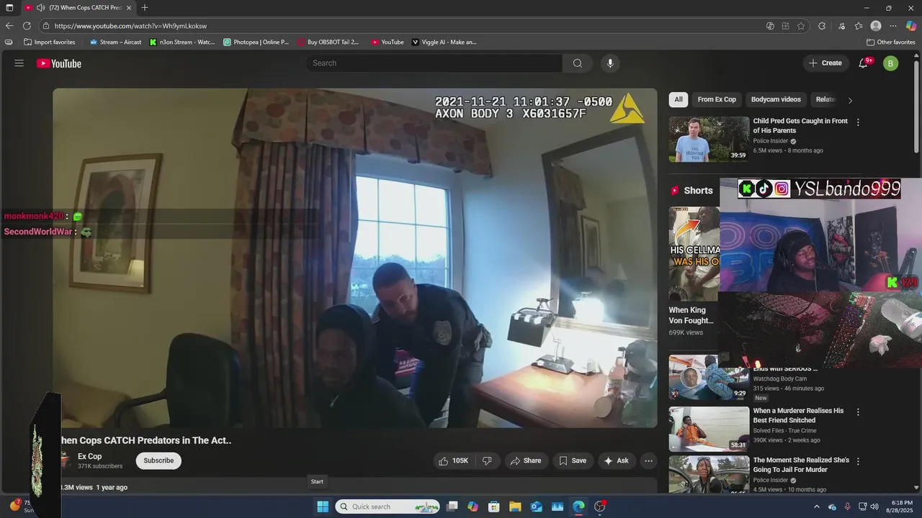Open Viggle AI bookmark
Screen dimensions: 922x518
point(444,42)
